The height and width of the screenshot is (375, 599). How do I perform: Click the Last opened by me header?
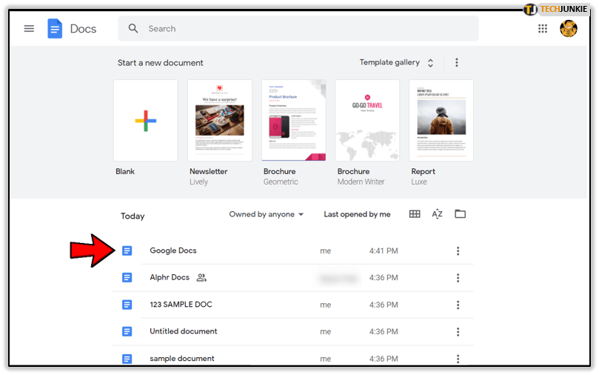357,214
